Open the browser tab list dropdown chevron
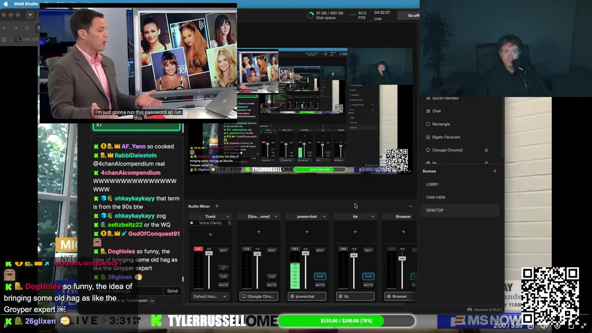This screenshot has height=333, width=592. [x=30, y=15]
